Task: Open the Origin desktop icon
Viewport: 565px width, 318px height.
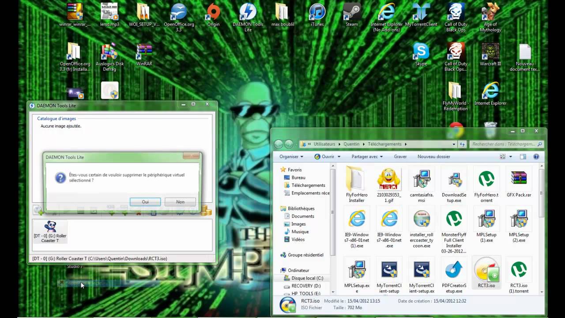Action: click(x=213, y=15)
